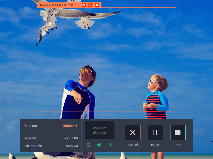
Task: Click the 'Recorded:' label
Action: [31, 138]
